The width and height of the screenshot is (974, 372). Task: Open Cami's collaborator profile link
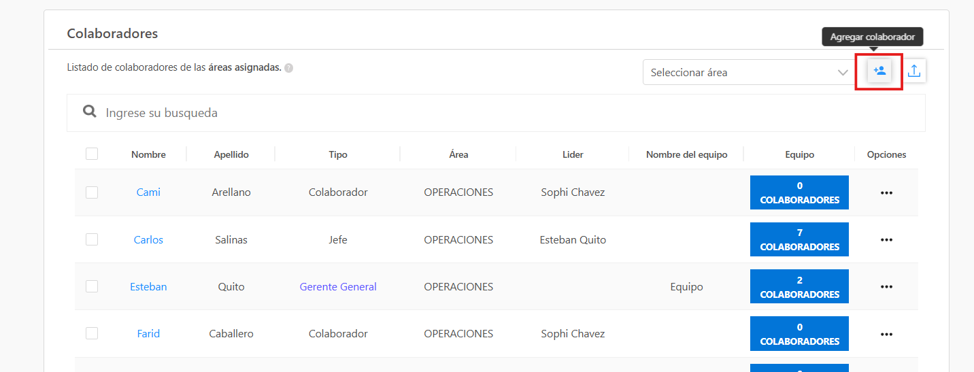click(x=148, y=192)
